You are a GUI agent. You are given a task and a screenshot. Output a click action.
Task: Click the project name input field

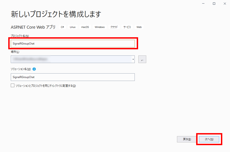(x=73, y=44)
